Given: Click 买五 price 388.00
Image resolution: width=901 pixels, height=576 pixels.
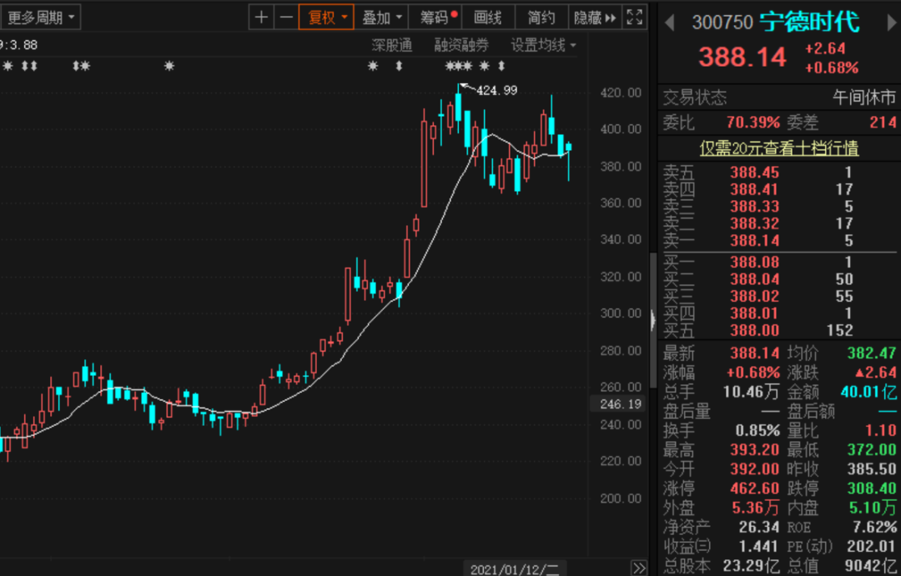Looking at the screenshot, I should (754, 330).
